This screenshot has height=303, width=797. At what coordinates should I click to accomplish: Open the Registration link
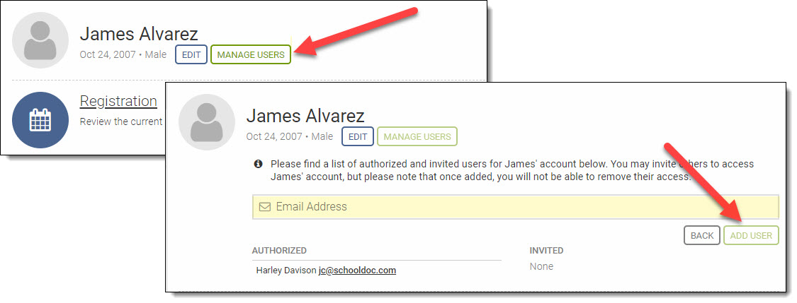point(118,101)
